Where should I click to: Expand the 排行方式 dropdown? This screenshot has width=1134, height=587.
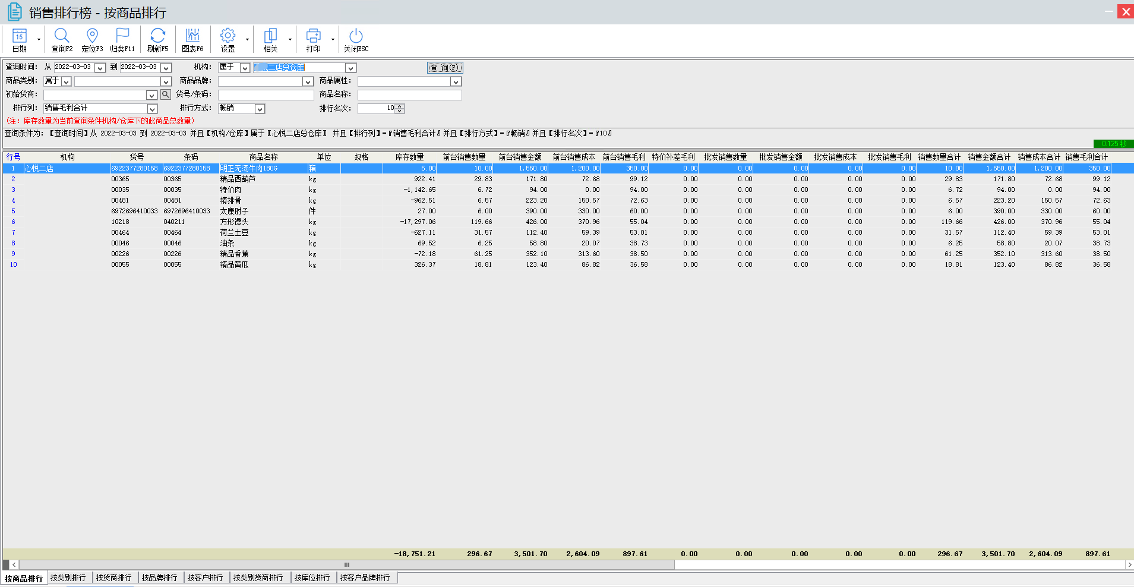tap(260, 109)
